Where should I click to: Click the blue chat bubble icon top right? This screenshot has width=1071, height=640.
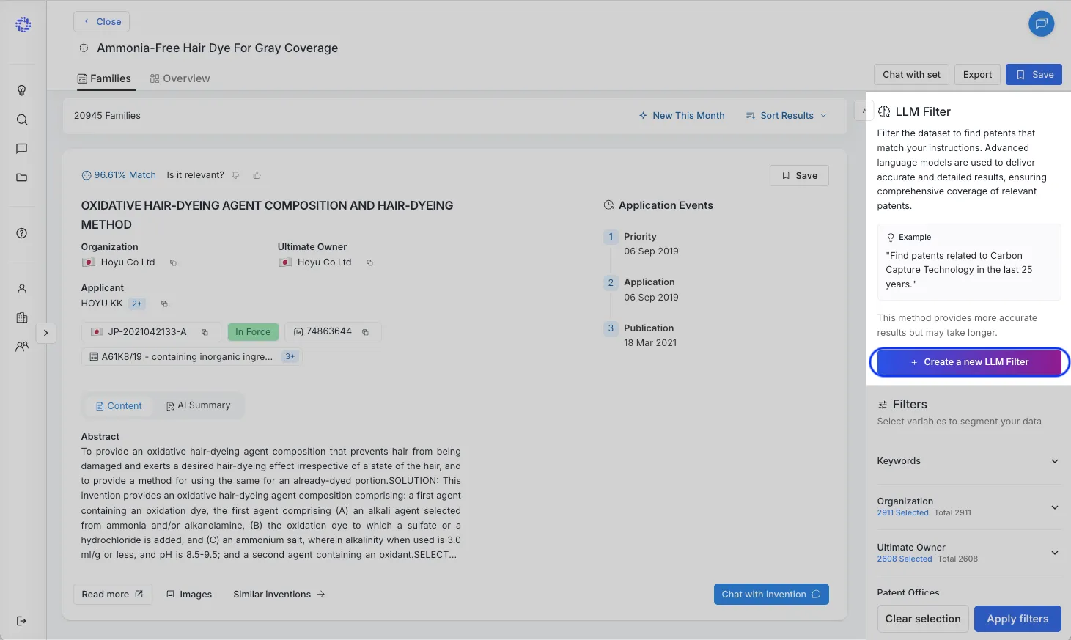click(1041, 23)
